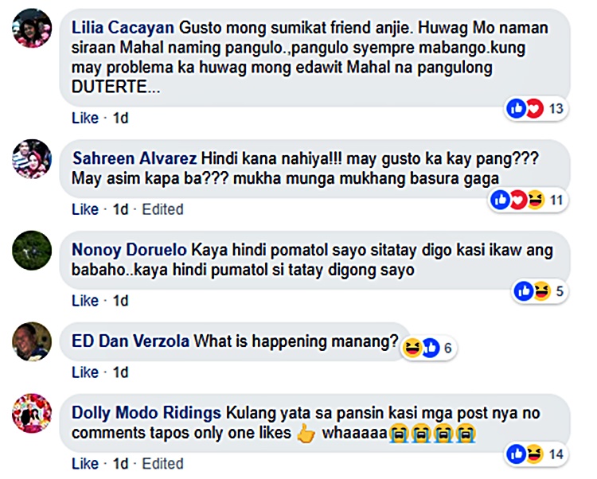This screenshot has width=597, height=479.
Task: View Lilia Cacayan's profile picture
Action: 32,29
